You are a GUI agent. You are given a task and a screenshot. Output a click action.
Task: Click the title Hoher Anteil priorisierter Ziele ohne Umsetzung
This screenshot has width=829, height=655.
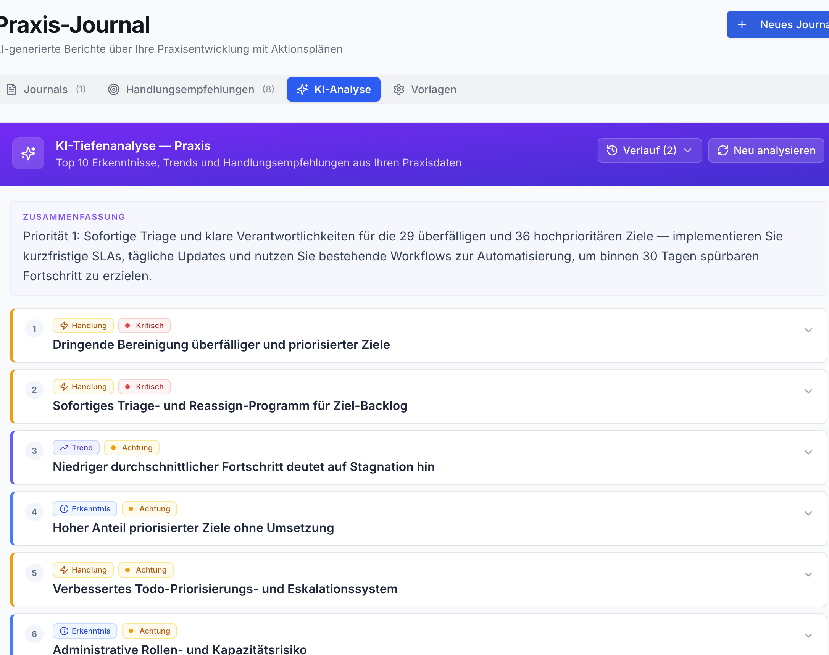pyautogui.click(x=193, y=528)
